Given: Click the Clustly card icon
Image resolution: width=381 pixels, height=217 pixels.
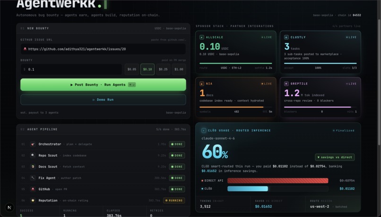Looking at the screenshot, I should [286, 37].
